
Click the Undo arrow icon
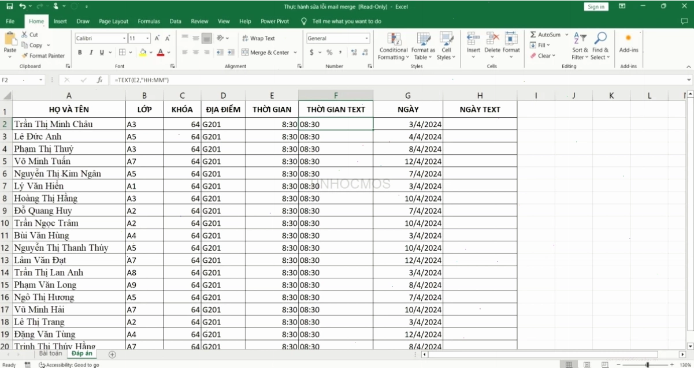[x=22, y=6]
